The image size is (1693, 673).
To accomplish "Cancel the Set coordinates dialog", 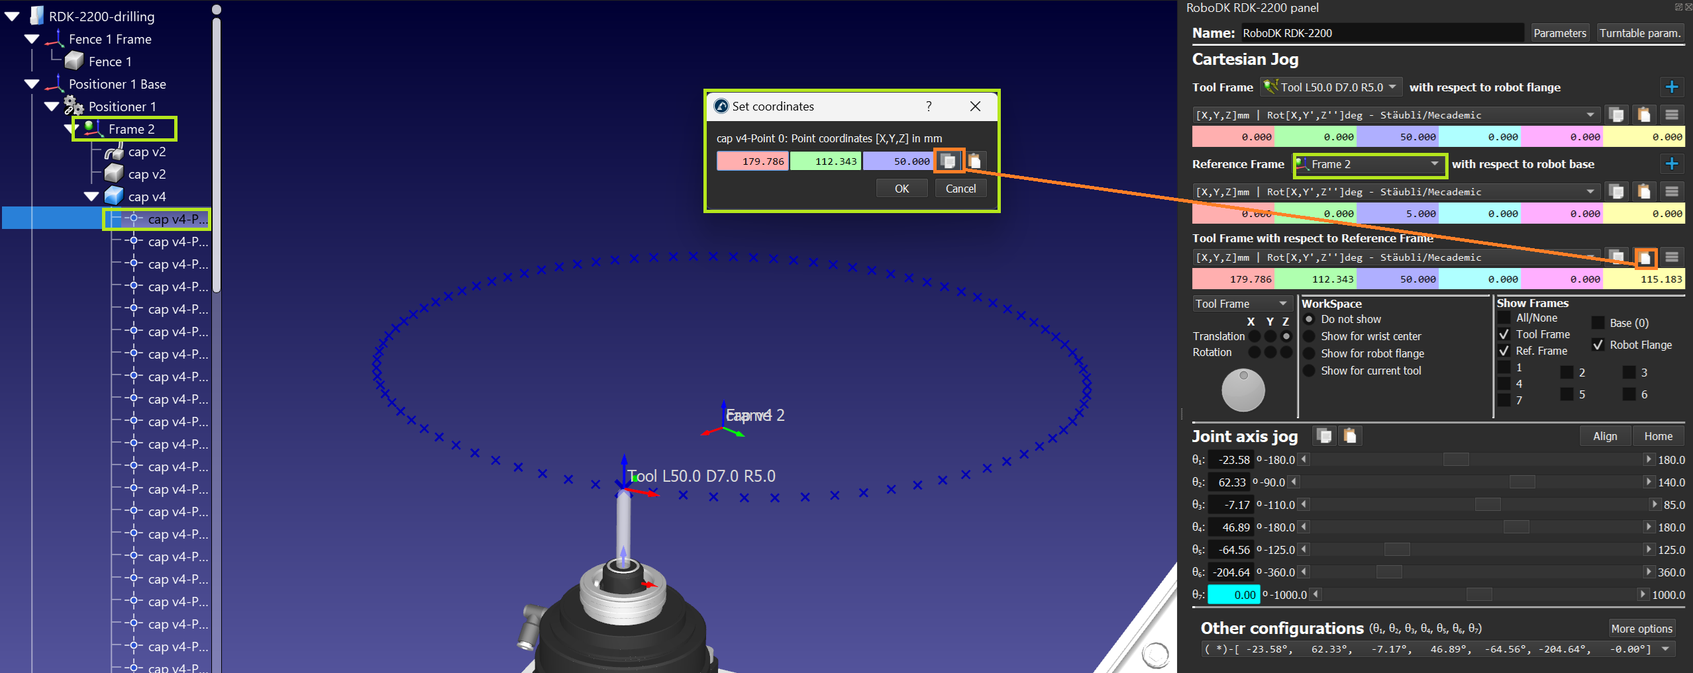I will 960,189.
